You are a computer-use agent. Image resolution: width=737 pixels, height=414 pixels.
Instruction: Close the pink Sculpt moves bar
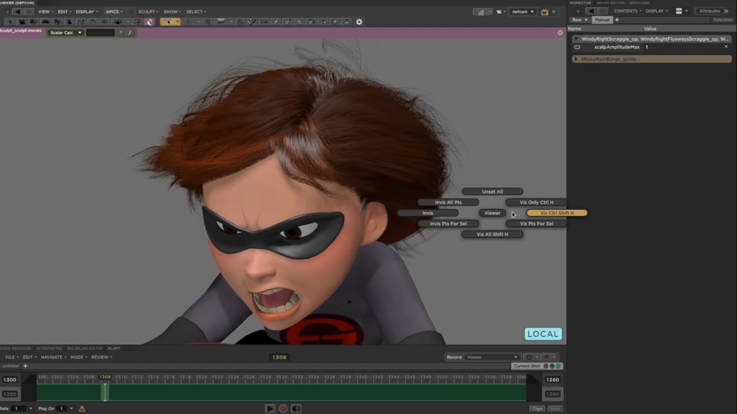point(560,33)
